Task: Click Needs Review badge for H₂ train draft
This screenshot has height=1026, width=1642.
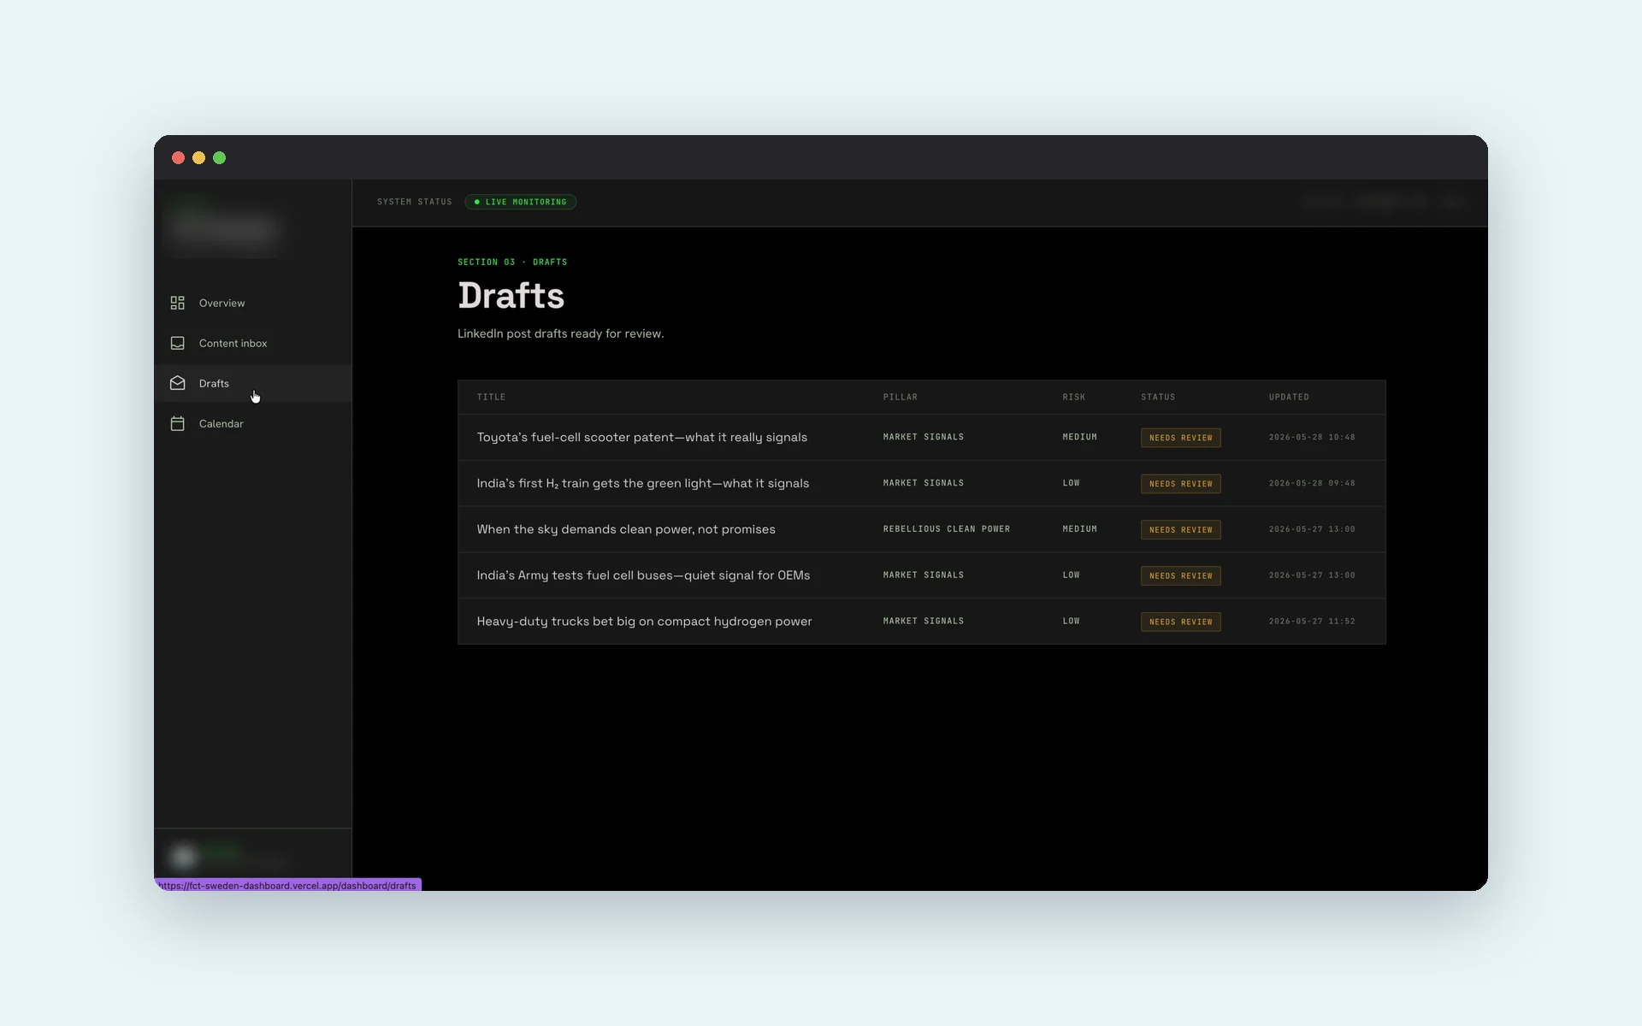Action: coord(1180,484)
